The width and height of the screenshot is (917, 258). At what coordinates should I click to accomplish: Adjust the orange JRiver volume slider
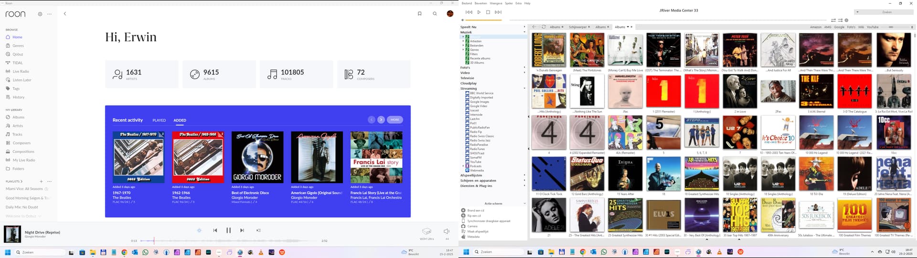click(484, 20)
